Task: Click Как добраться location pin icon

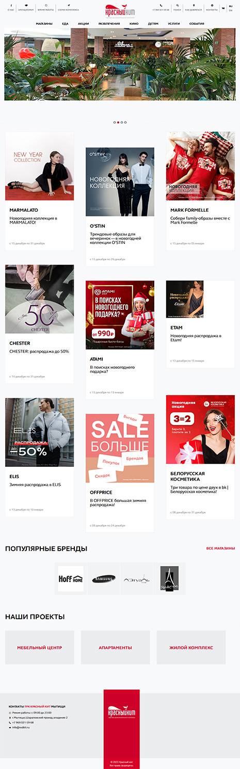Action: [x=194, y=5]
